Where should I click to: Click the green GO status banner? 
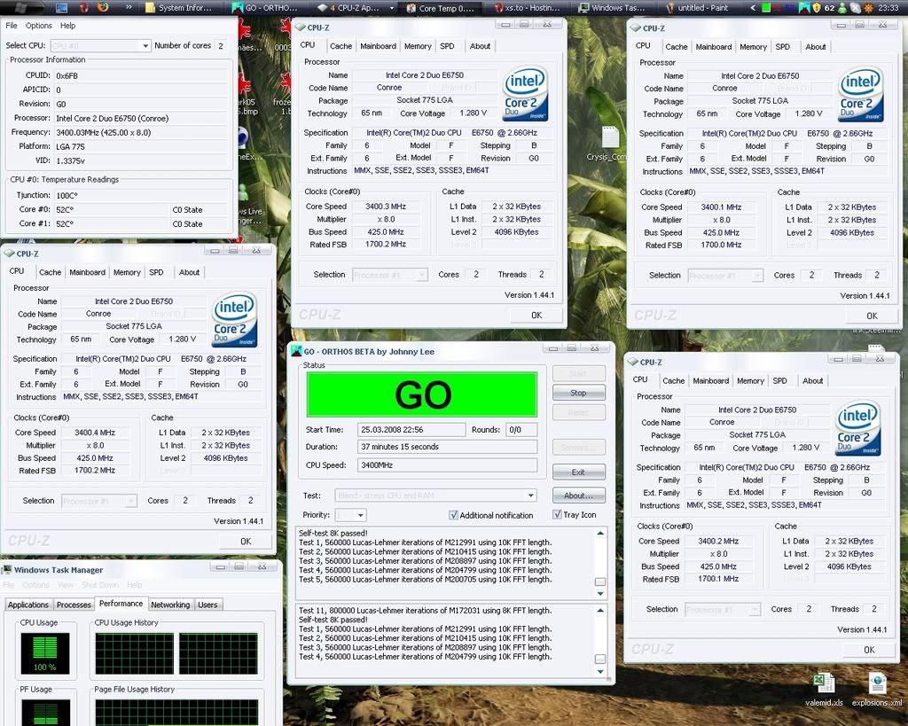[x=422, y=394]
